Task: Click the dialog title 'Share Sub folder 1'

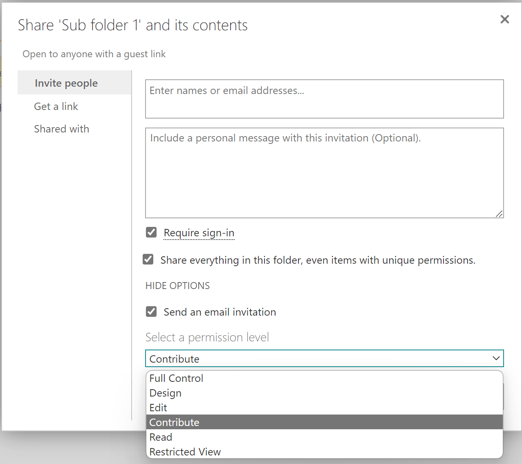Action: click(x=133, y=25)
